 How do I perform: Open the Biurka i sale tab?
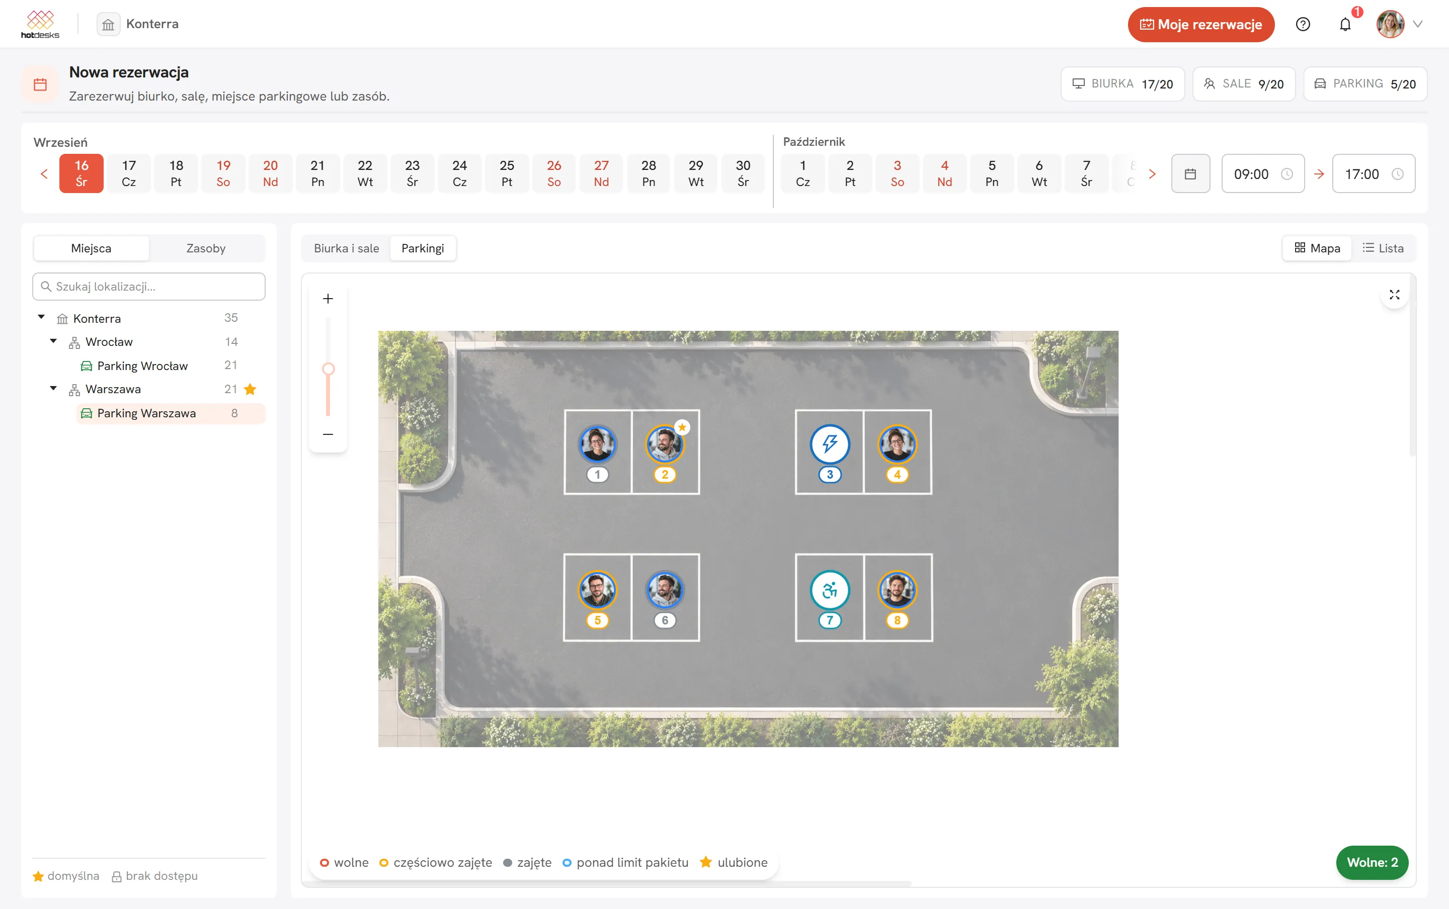(x=347, y=248)
